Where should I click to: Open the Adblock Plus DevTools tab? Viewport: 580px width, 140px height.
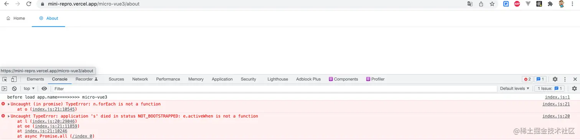(308, 79)
